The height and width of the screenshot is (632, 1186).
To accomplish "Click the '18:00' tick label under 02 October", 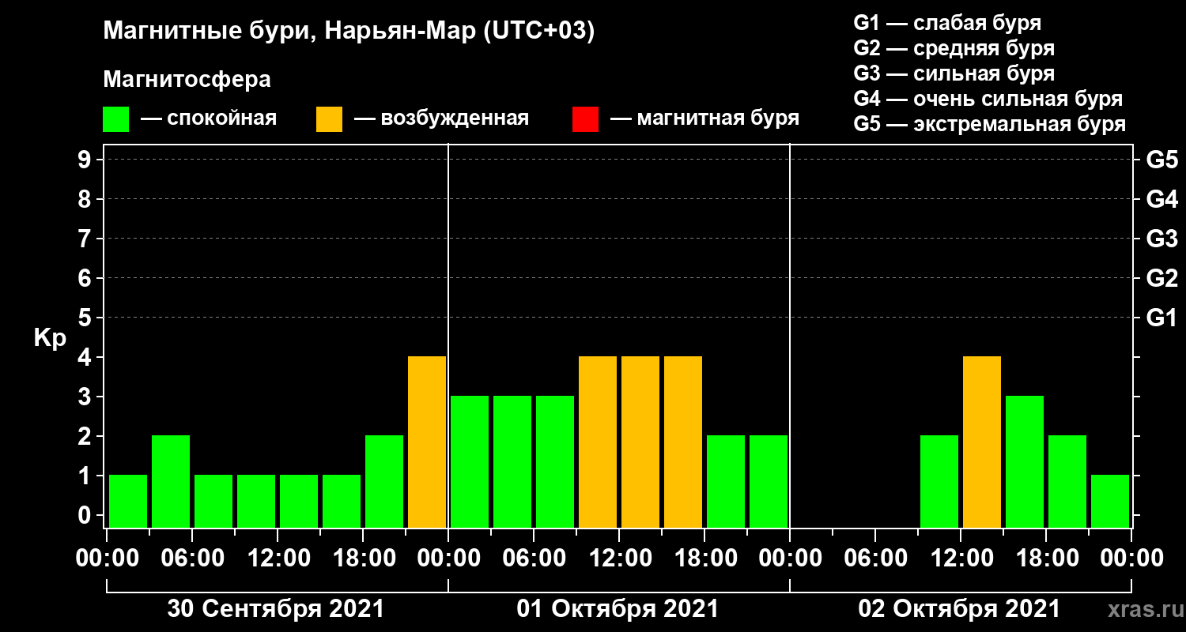I will coord(1046,559).
